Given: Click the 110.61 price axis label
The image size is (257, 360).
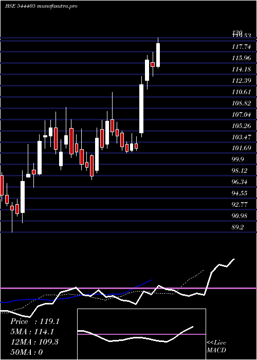Looking at the screenshot, I should tap(242, 92).
